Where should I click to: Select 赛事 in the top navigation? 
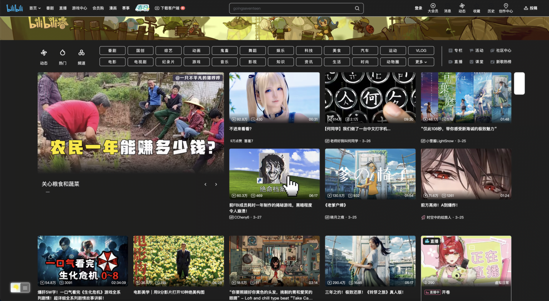(125, 8)
